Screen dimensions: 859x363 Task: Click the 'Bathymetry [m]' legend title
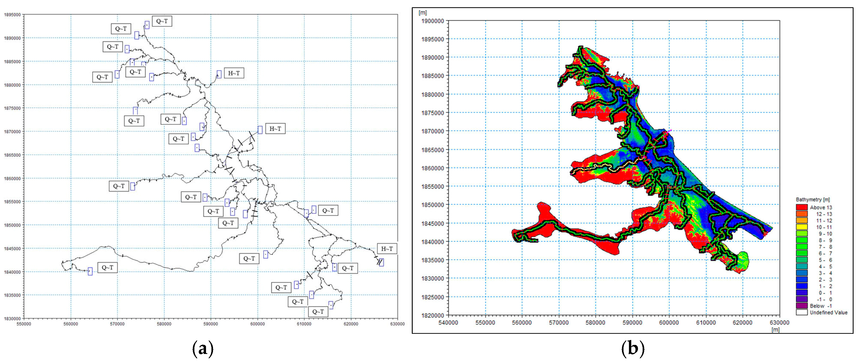coord(813,200)
